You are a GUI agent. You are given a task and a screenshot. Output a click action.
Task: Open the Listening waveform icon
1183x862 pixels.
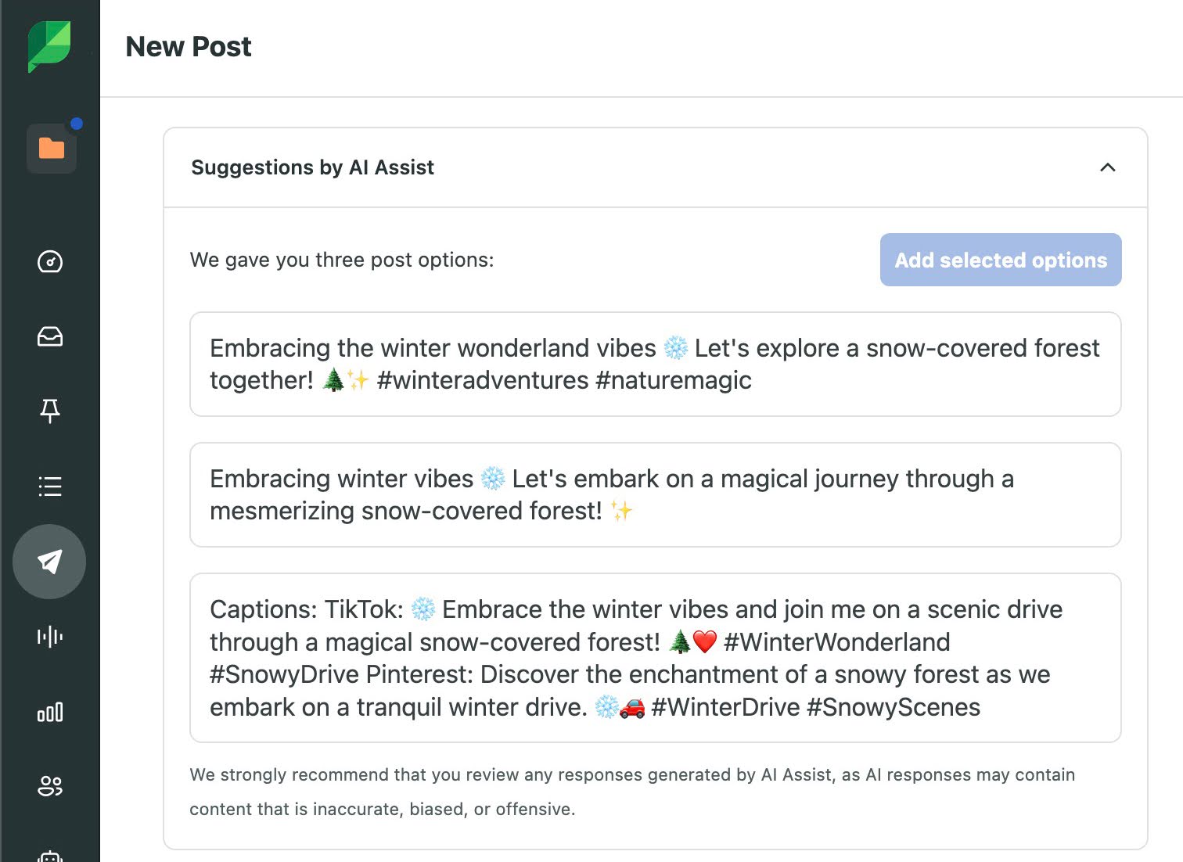point(49,636)
